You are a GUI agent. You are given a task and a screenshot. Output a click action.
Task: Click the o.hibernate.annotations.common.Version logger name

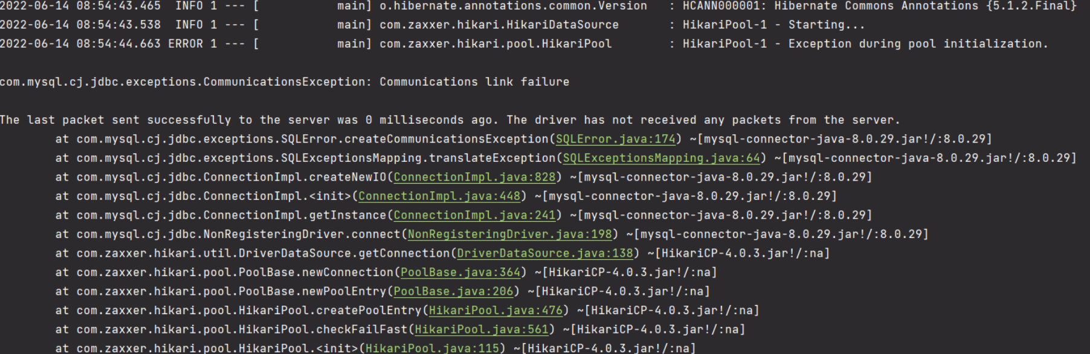click(513, 6)
